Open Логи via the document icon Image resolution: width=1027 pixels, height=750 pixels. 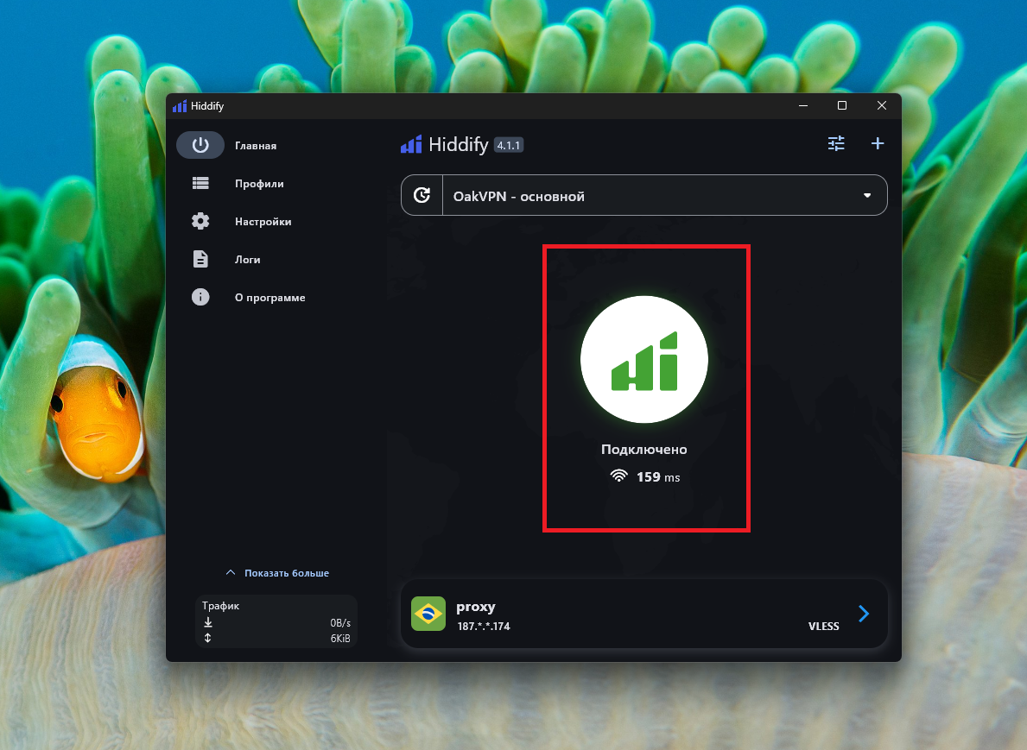pos(200,259)
